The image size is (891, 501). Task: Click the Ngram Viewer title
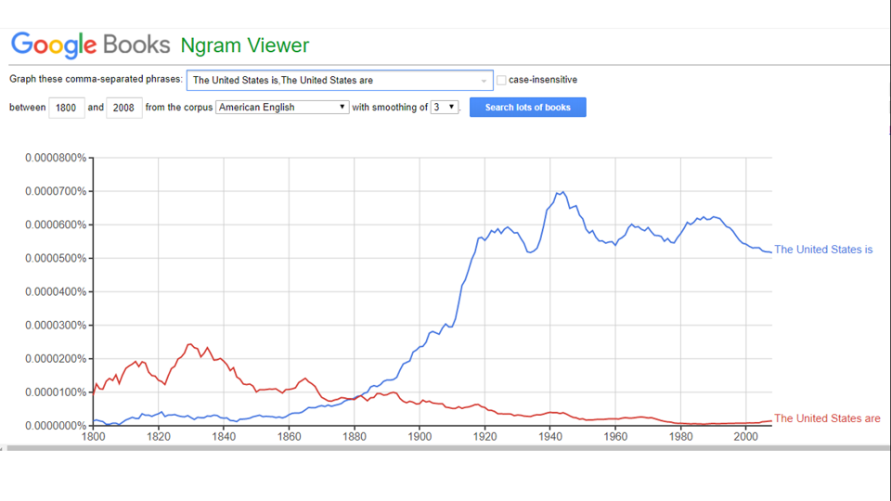(x=245, y=45)
